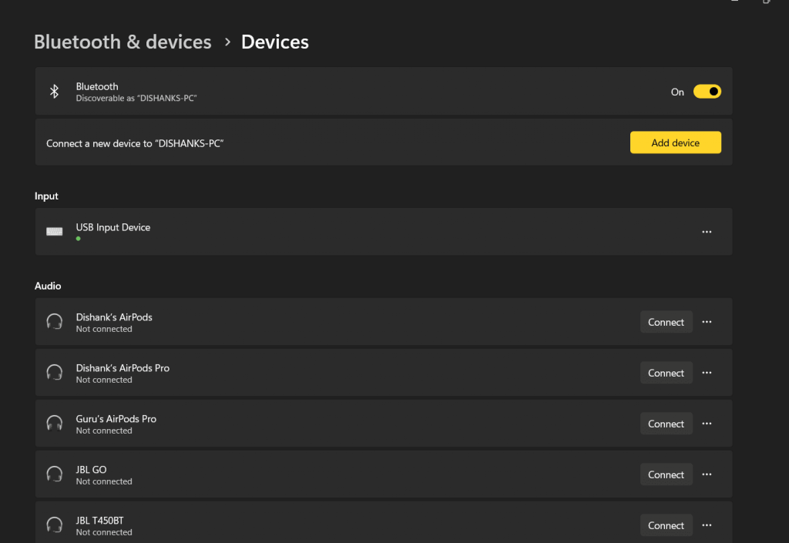Screen dimensions: 789x543
Task: Click headset icon beside JBL GO
Action: click(55, 474)
